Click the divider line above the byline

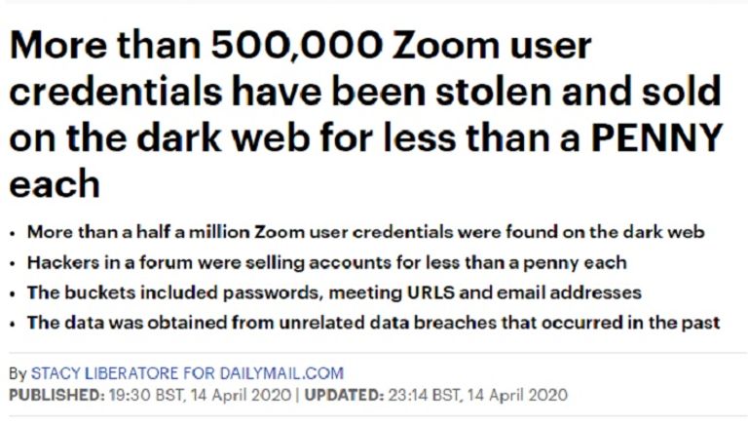[373, 352]
